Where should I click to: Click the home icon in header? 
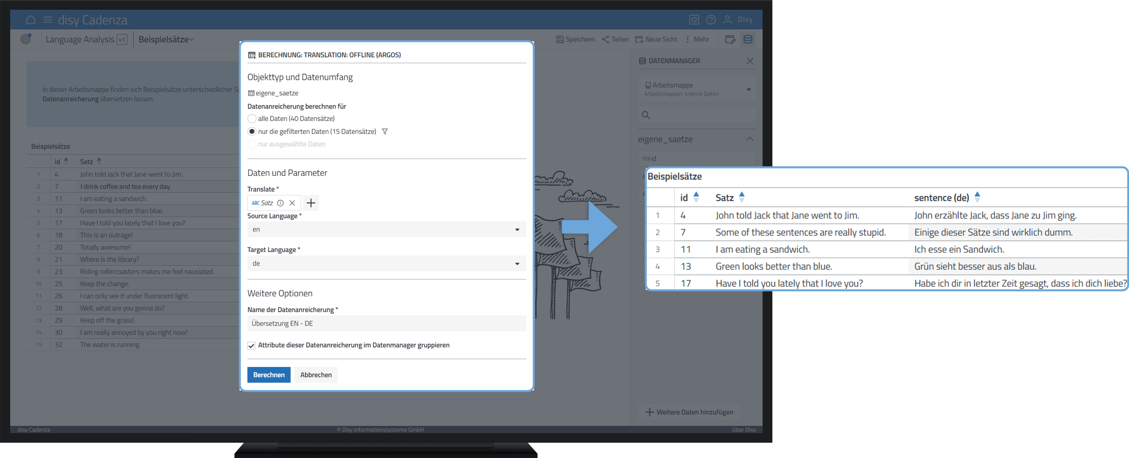(30, 20)
